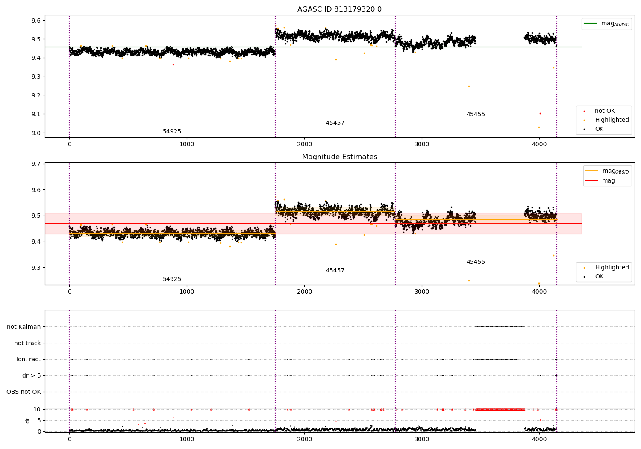The width and height of the screenshot is (641, 449).
Task: Click the 'AGASC ID 813179320.0' plot title
Action: coord(339,9)
